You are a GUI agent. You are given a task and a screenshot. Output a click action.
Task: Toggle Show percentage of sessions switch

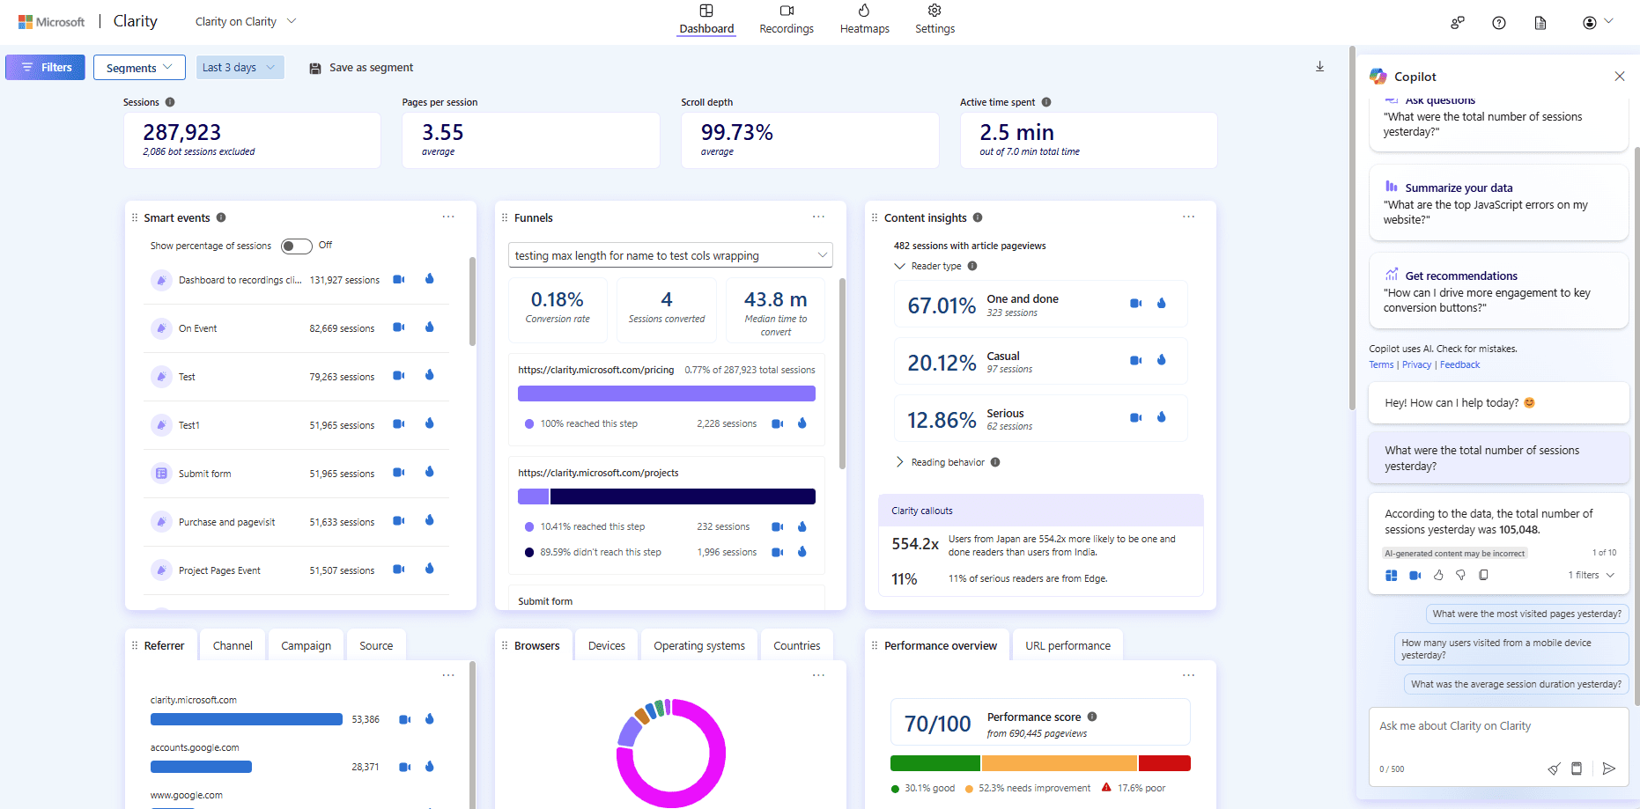(297, 246)
